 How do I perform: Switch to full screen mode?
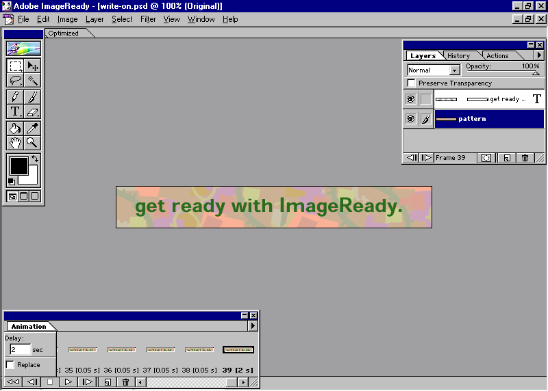[35, 196]
